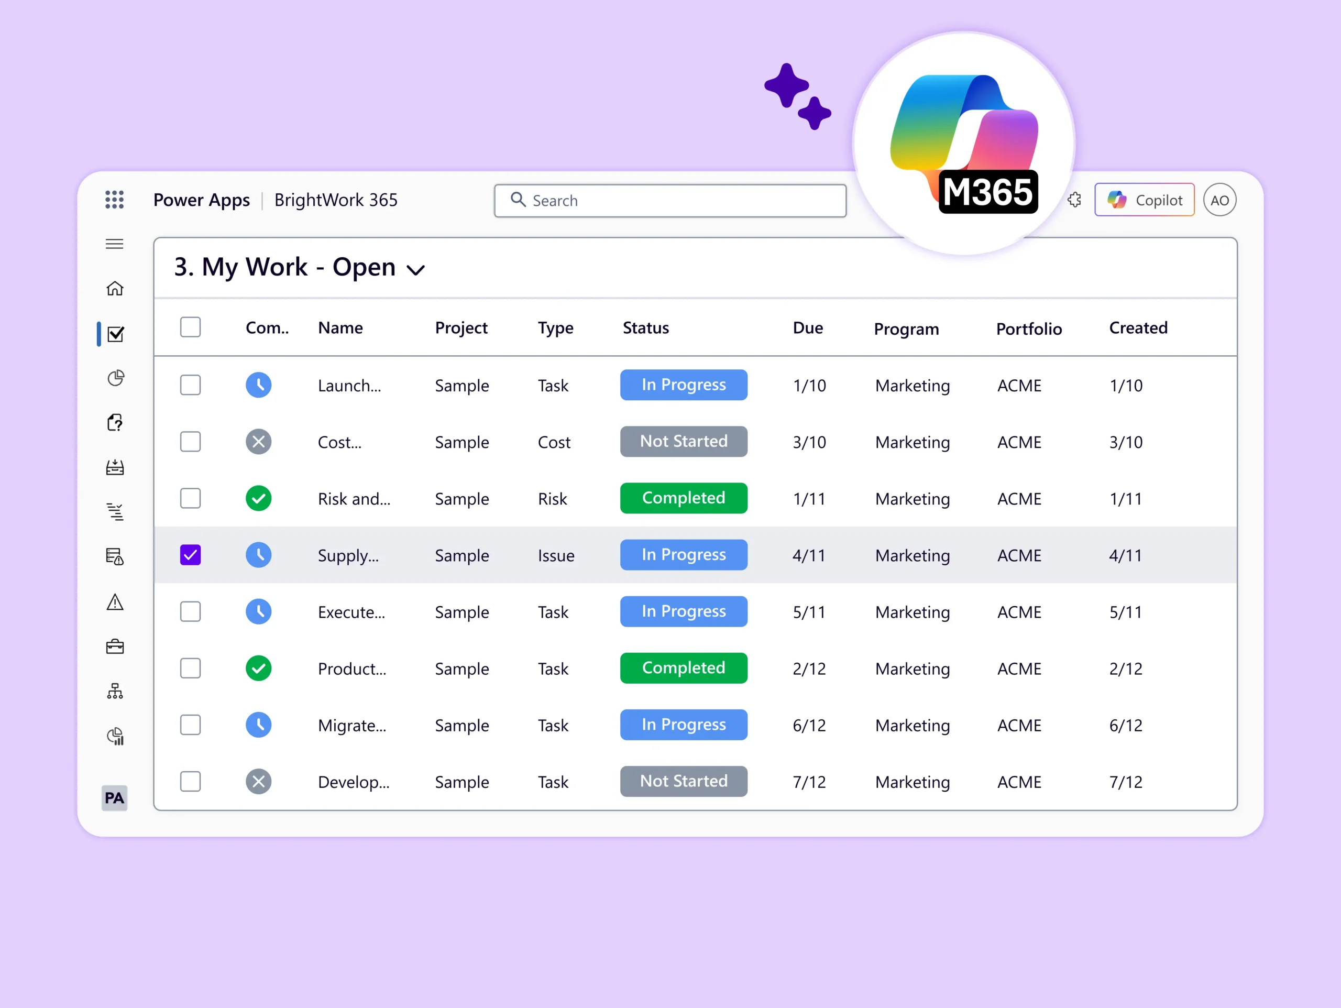
Task: Open the Copilot button
Action: click(x=1144, y=200)
